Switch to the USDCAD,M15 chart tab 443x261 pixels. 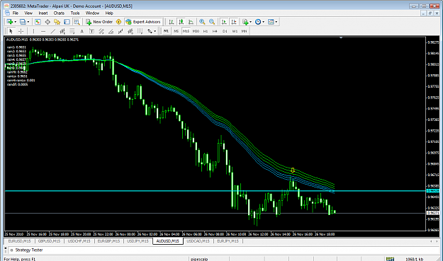point(198,241)
